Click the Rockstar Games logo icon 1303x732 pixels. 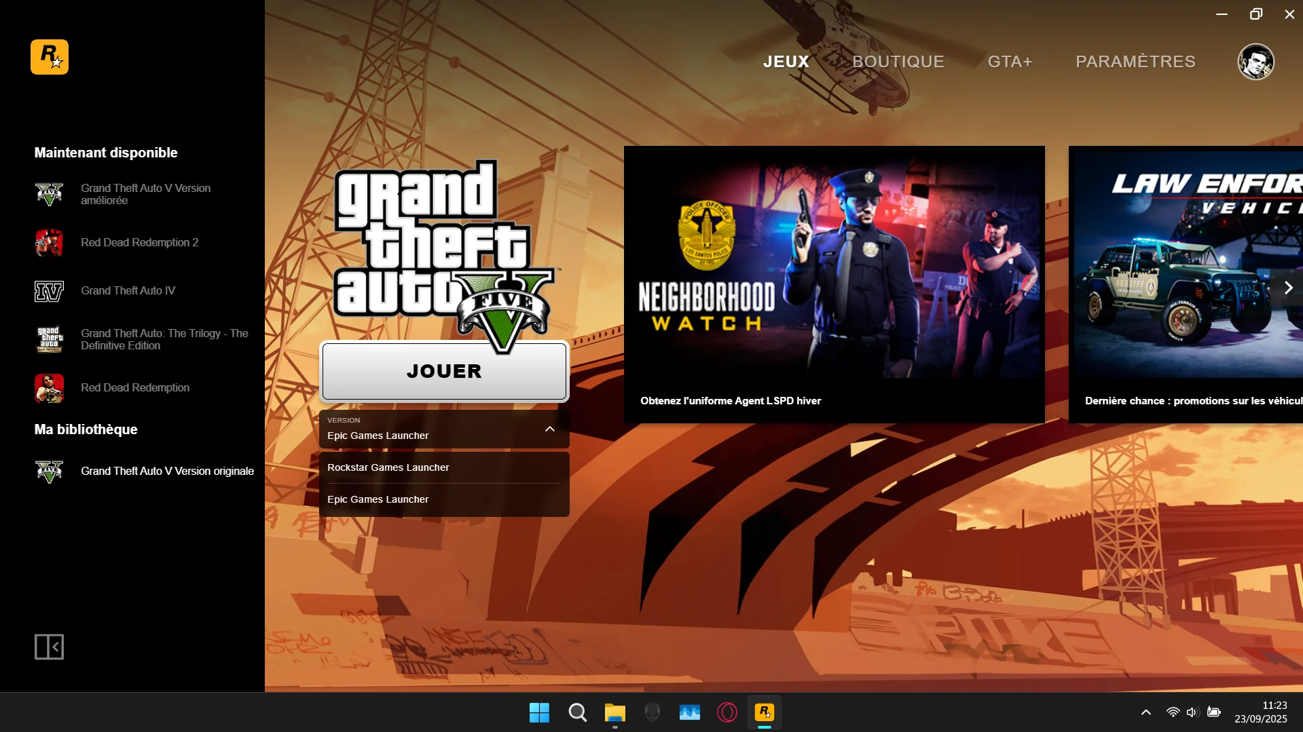coord(50,57)
